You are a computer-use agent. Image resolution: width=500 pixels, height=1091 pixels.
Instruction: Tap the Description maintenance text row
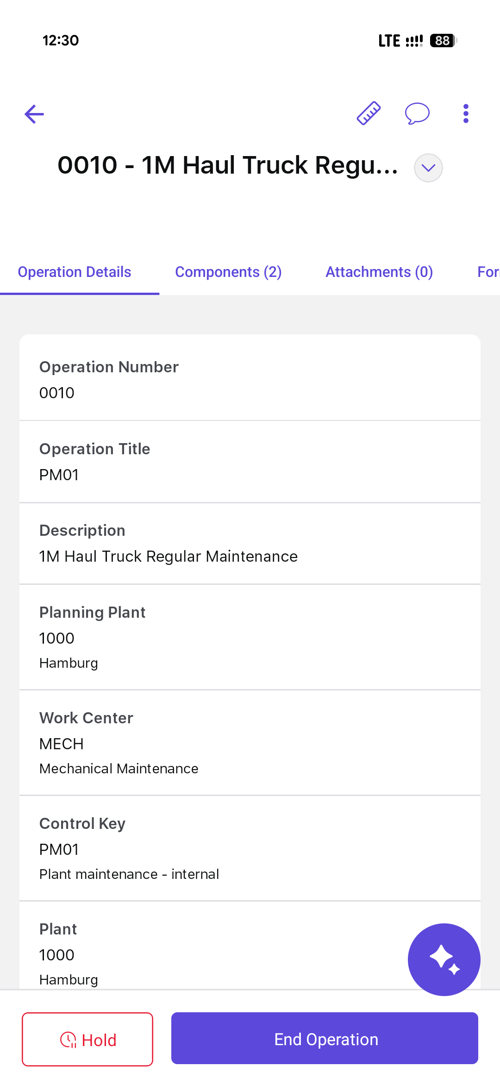(250, 544)
